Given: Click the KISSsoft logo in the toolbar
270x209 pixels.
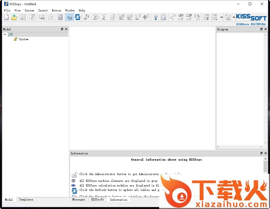Looking at the screenshot, I should click(x=251, y=17).
